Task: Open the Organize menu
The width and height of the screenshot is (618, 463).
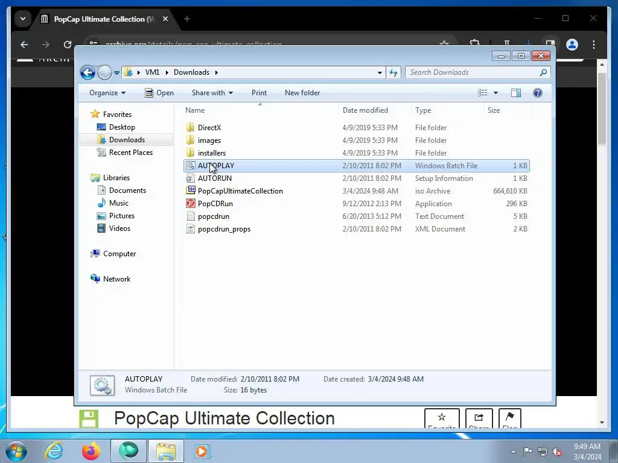Action: [107, 93]
